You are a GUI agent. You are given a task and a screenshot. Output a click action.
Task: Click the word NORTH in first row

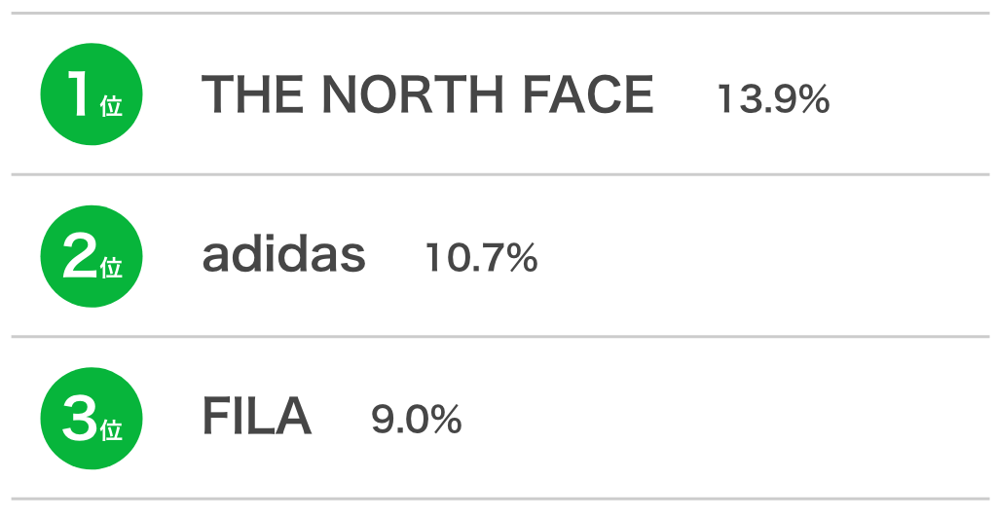point(413,94)
